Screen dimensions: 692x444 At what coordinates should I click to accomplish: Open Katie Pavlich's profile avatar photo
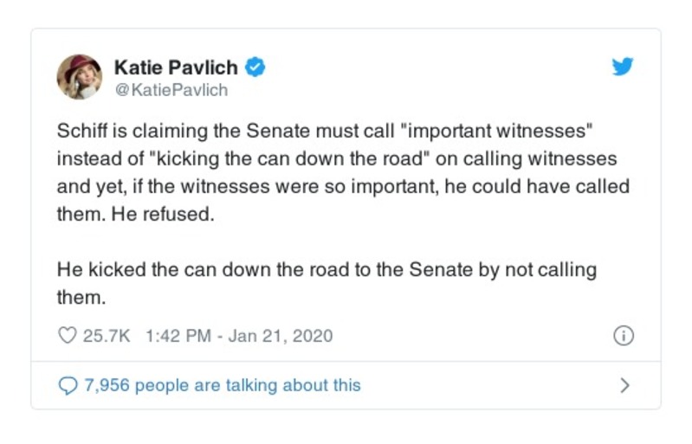tap(80, 76)
